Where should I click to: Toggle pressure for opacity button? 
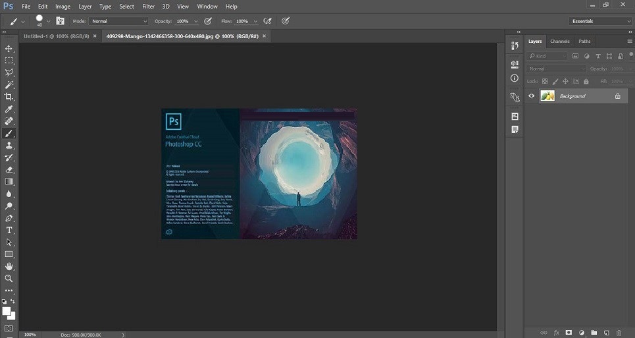[x=208, y=21]
